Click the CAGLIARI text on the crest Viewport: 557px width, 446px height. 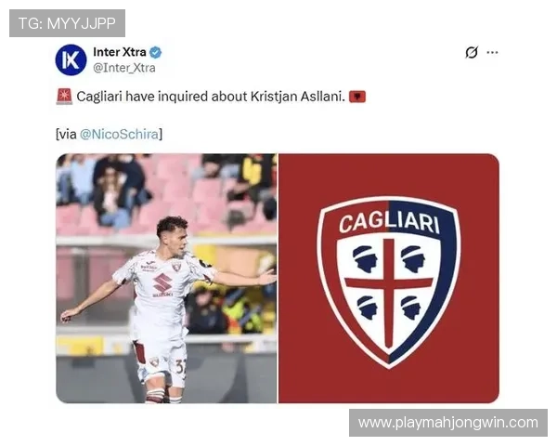point(389,221)
